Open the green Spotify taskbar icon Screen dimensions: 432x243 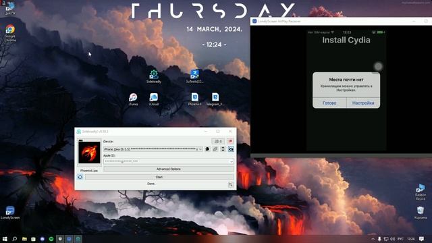tap(51, 239)
